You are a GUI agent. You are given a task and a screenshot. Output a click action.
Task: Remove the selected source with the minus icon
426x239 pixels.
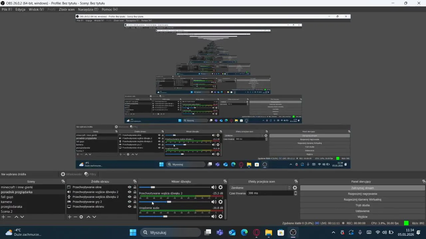[x=76, y=217]
